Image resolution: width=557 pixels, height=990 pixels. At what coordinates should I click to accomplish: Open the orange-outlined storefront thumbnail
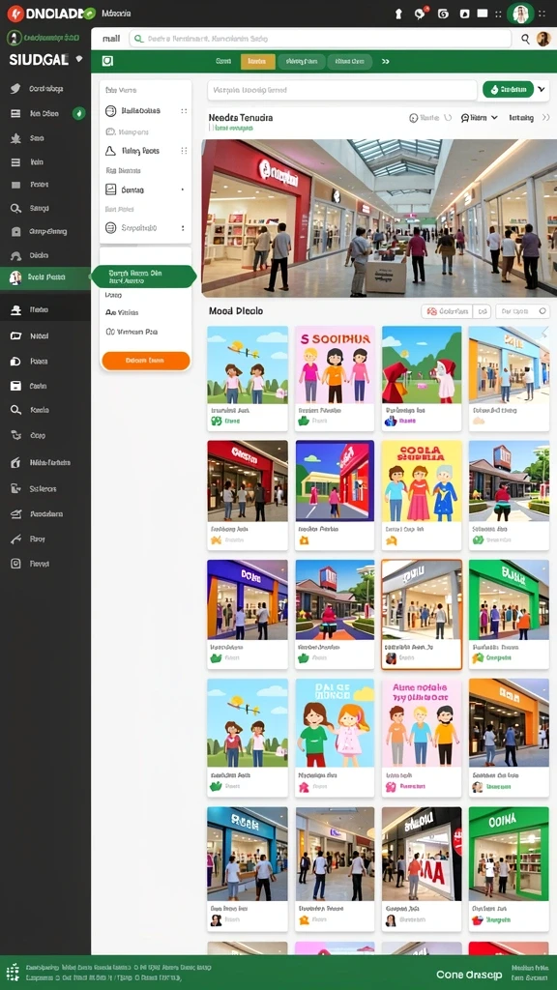coord(422,614)
